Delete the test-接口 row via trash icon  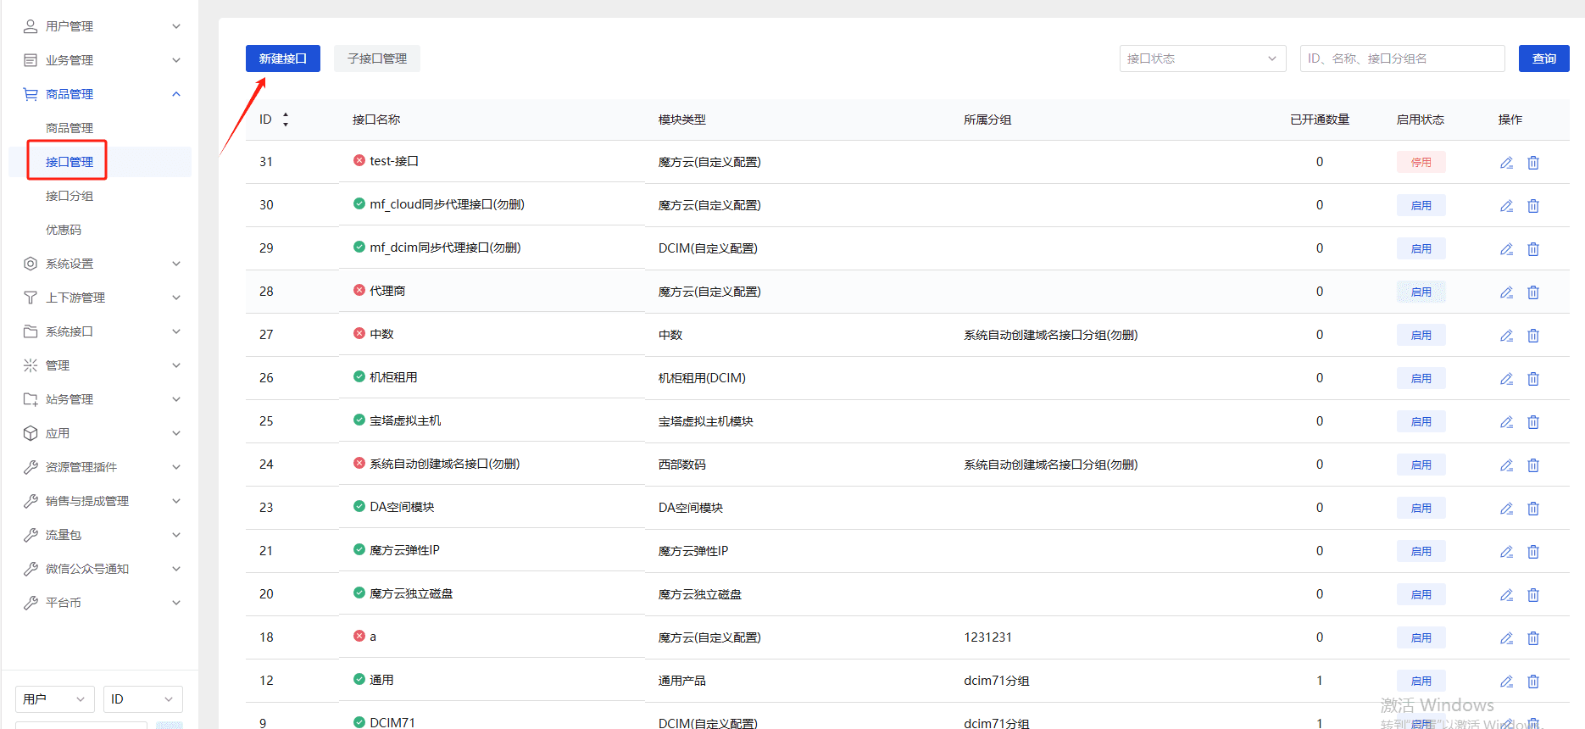click(1533, 163)
